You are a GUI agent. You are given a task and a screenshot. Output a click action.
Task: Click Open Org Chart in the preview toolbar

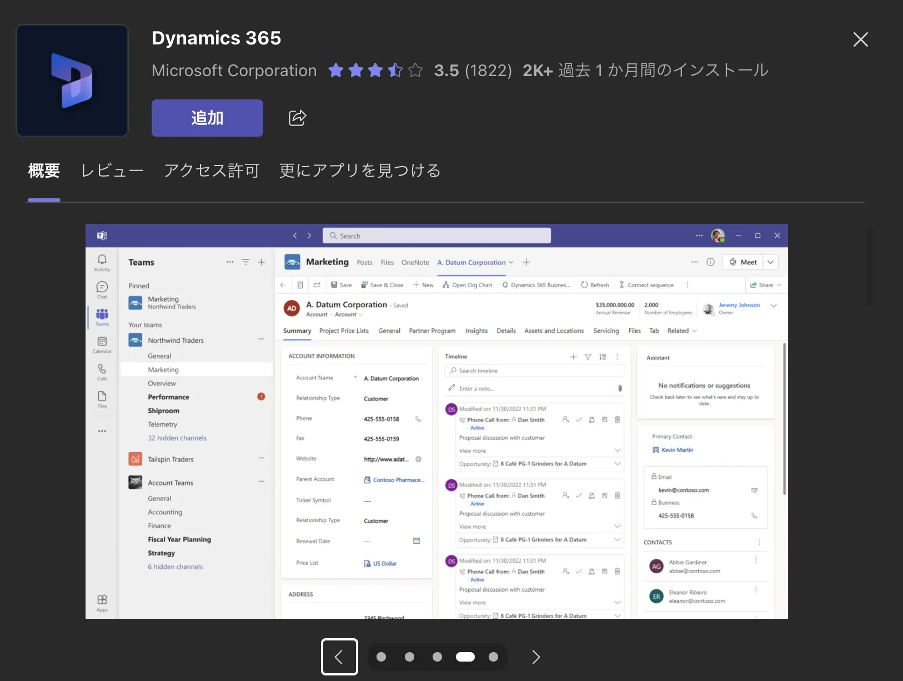468,285
